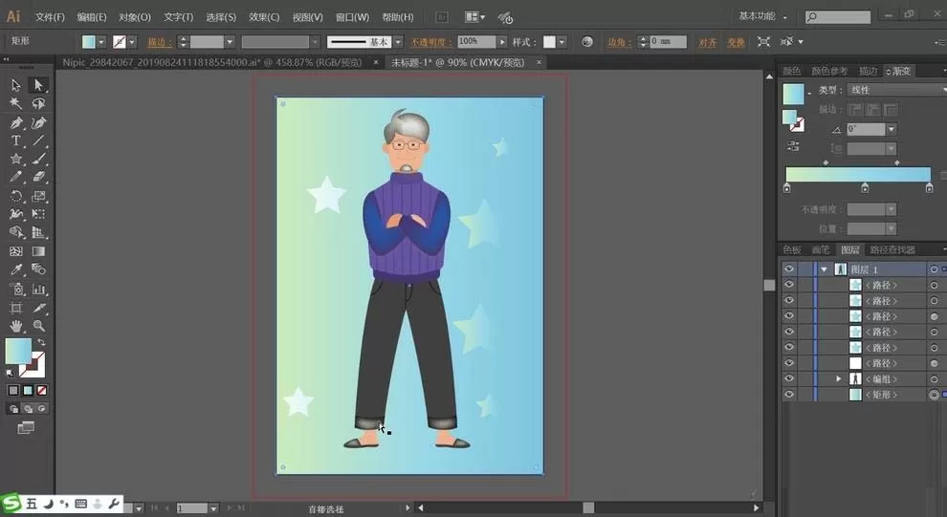Select the Selection tool (black arrow)
The height and width of the screenshot is (517, 947).
[x=16, y=86]
